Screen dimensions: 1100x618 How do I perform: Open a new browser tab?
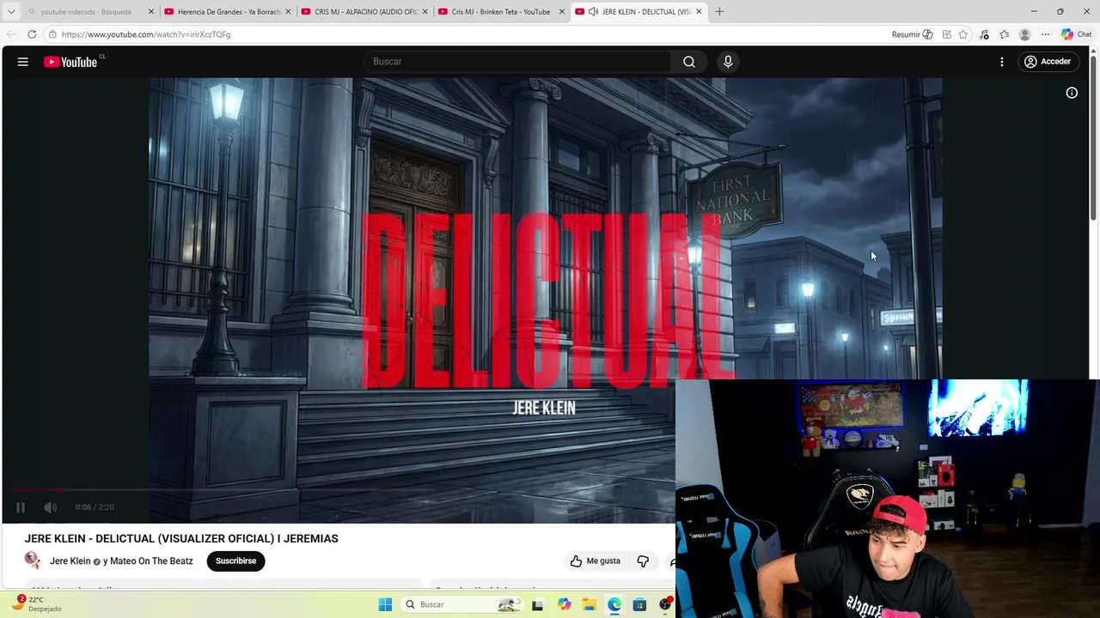coord(719,12)
